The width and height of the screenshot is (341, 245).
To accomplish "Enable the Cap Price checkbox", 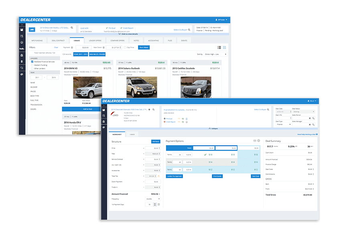I will pyautogui.click(x=125, y=47).
